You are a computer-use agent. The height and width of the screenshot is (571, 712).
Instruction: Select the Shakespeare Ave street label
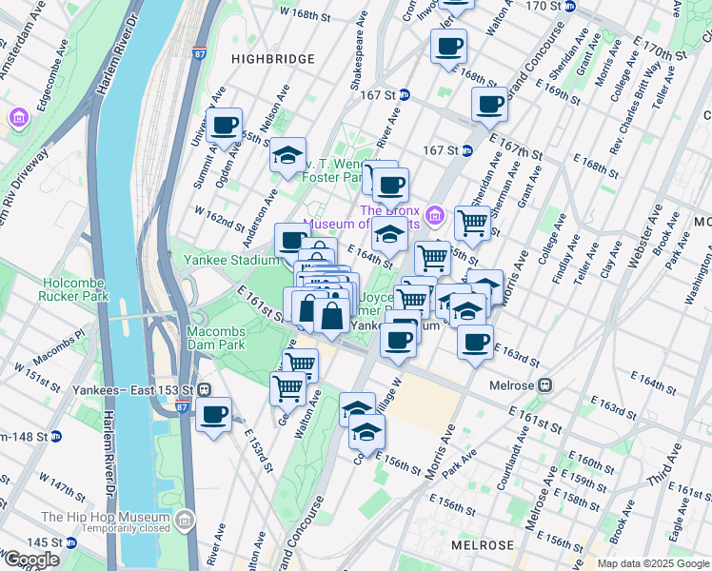pyautogui.click(x=358, y=50)
